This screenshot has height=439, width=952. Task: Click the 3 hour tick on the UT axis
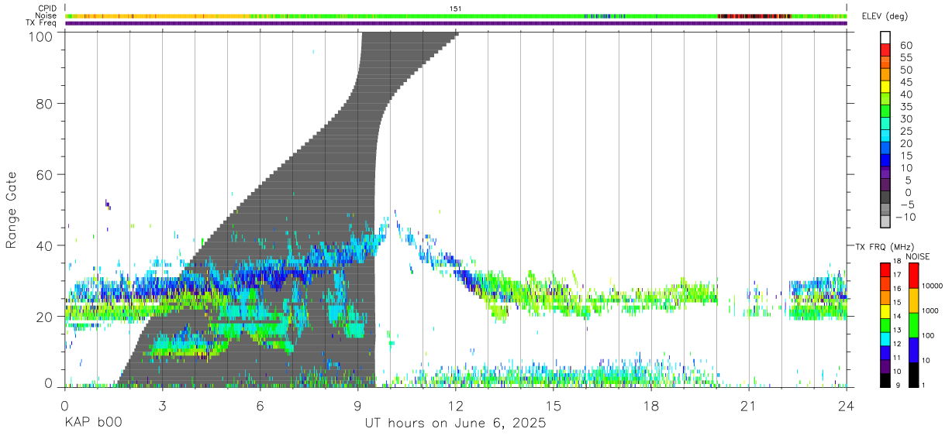(x=162, y=405)
